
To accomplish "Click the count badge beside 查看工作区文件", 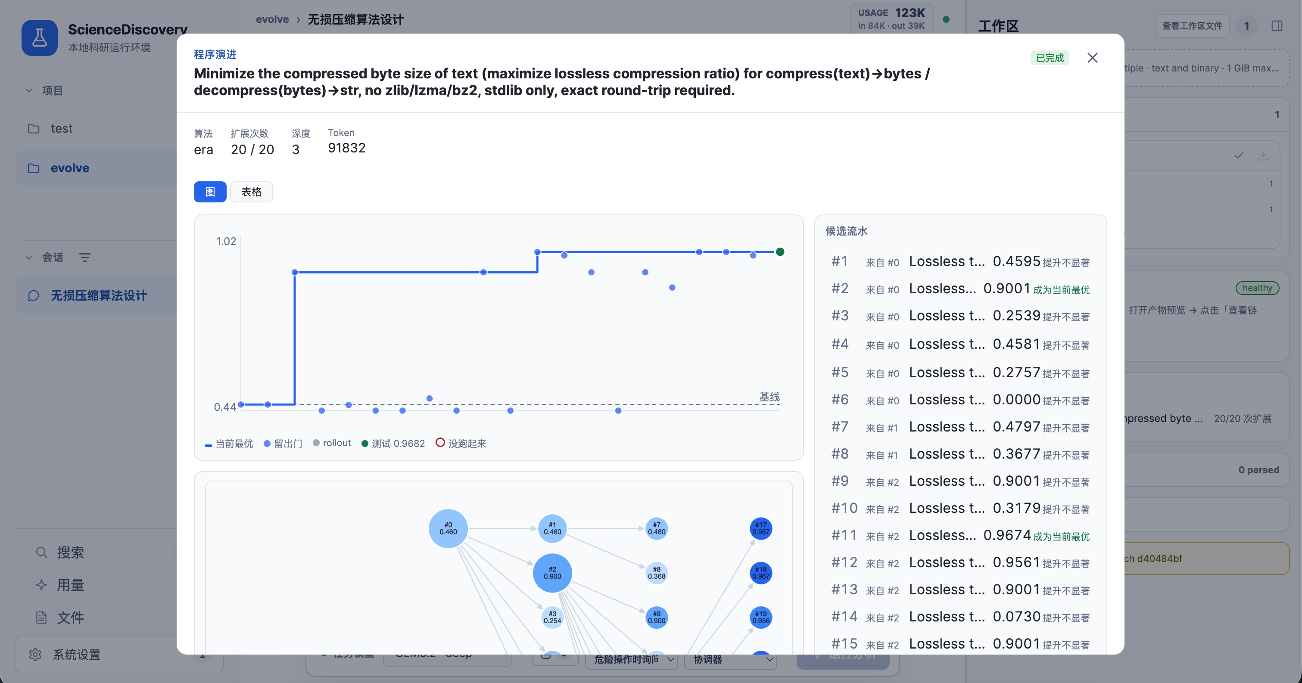I will tap(1246, 26).
